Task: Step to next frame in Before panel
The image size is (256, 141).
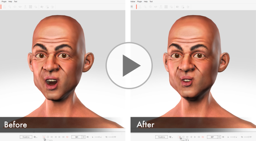Action: pyautogui.click(x=59, y=137)
